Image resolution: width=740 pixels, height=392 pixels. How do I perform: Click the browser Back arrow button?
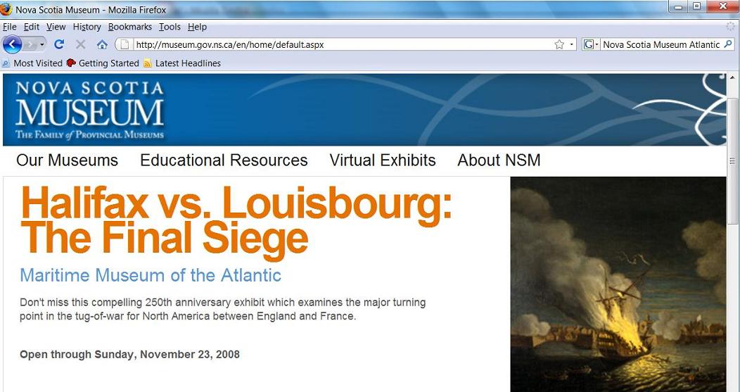12,45
